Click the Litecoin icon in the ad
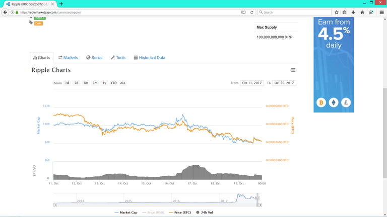The width and height of the screenshot is (387, 217). (346, 102)
